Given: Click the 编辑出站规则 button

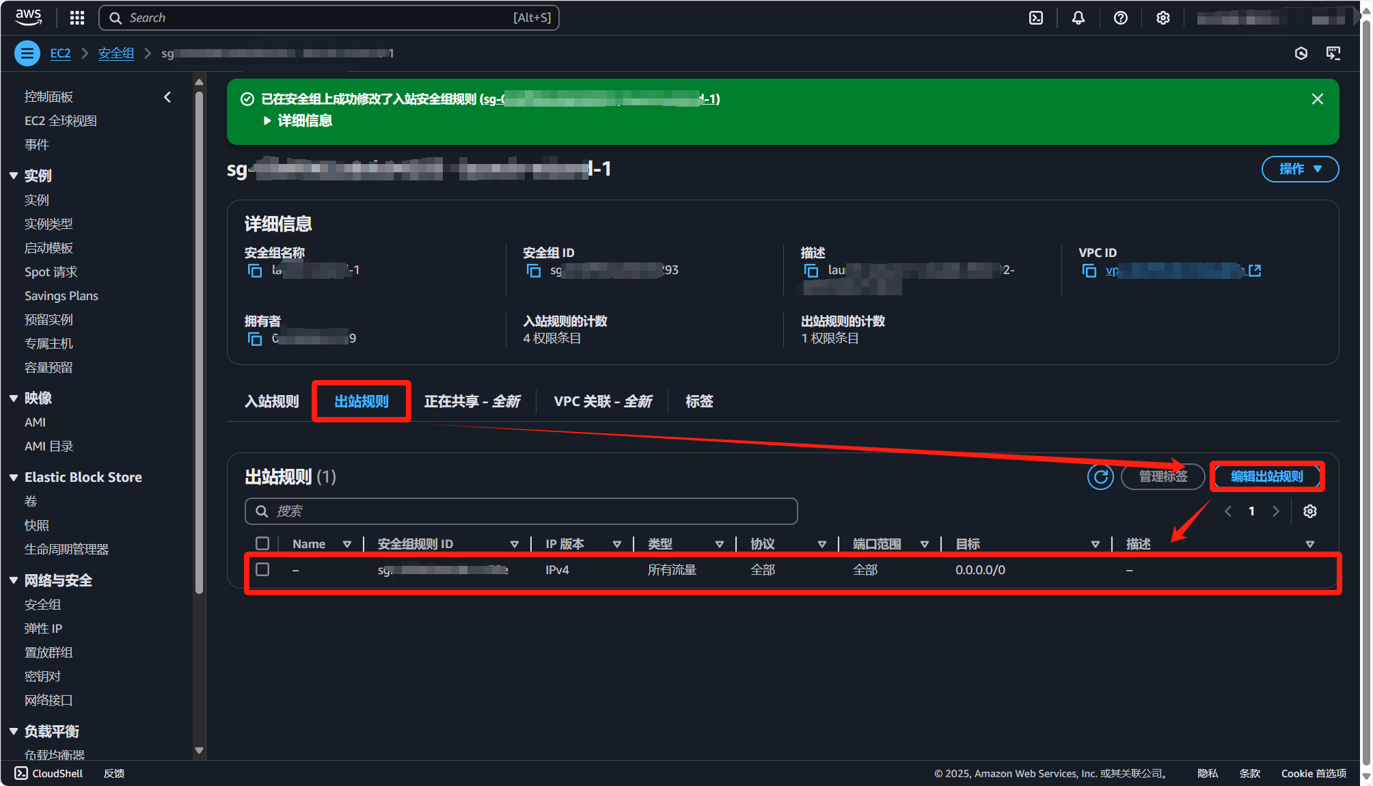Looking at the screenshot, I should [x=1266, y=476].
